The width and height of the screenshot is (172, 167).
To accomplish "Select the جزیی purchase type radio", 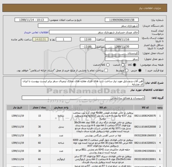I will click(x=140, y=70).
